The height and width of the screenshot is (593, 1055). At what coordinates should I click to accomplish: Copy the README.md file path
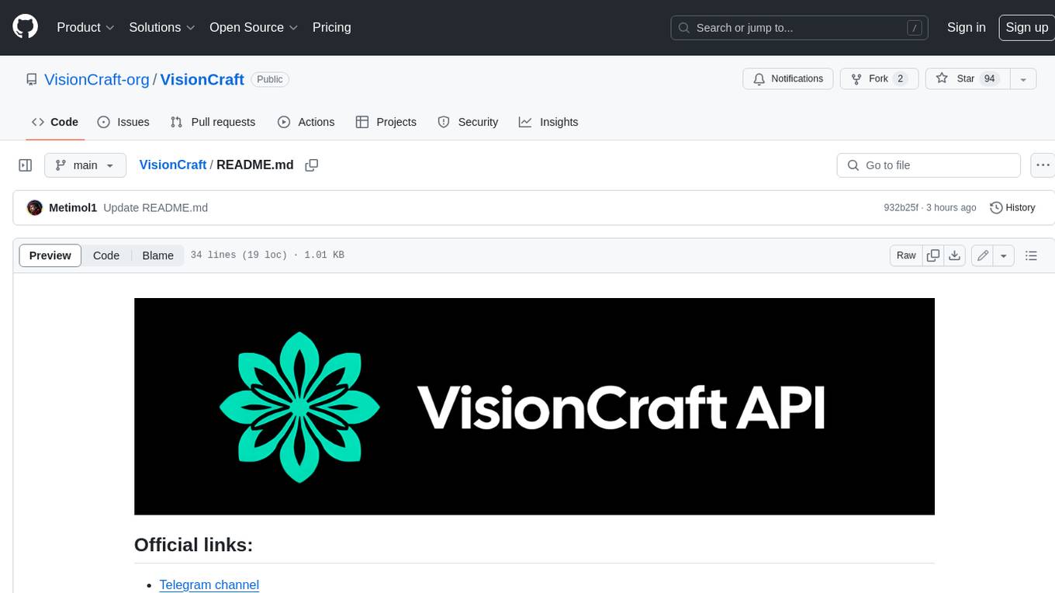[312, 165]
